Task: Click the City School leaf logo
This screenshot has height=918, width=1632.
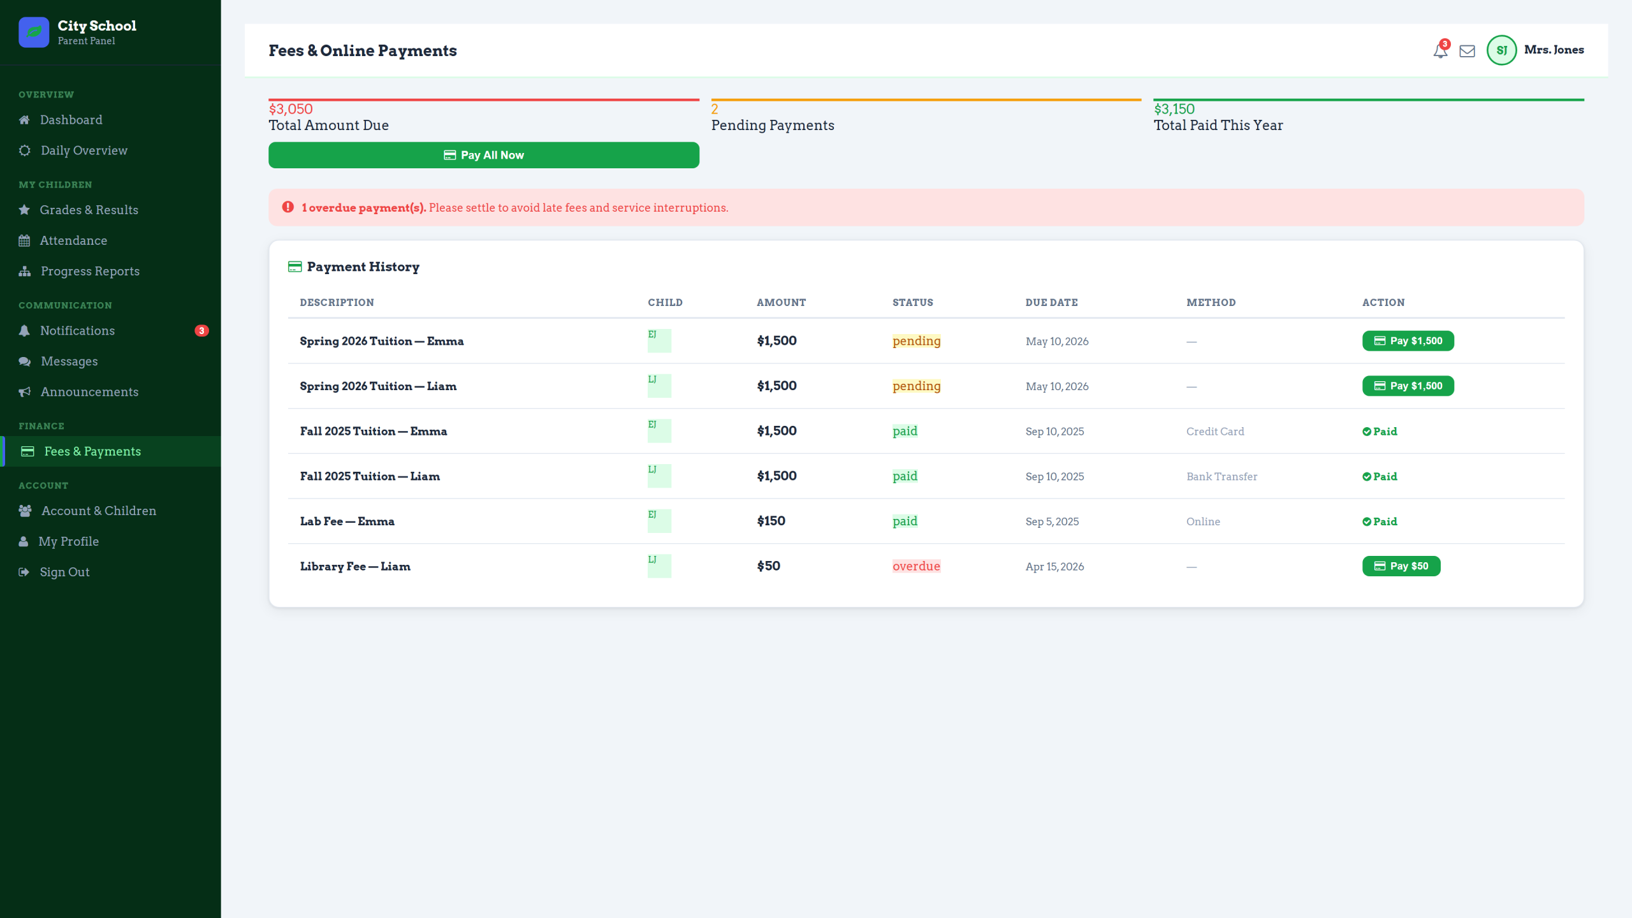Action: [34, 32]
